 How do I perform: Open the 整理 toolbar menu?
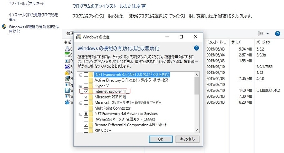[x=70, y=34]
